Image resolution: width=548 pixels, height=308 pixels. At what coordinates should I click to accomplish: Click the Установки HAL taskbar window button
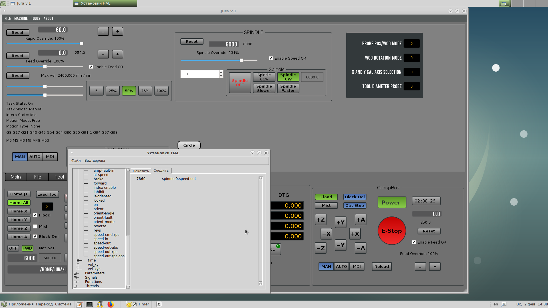pos(105,3)
